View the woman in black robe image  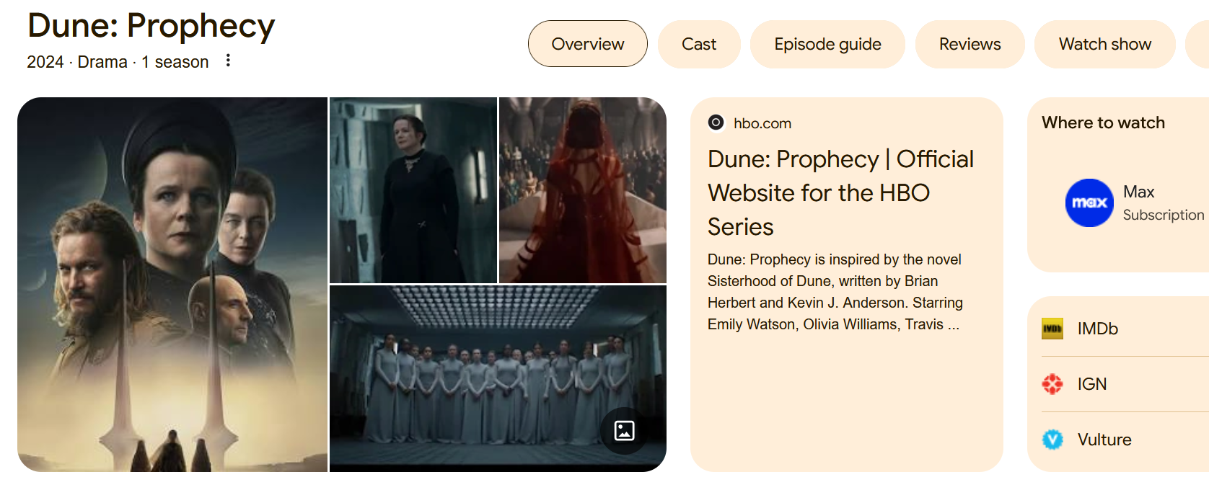(x=413, y=190)
